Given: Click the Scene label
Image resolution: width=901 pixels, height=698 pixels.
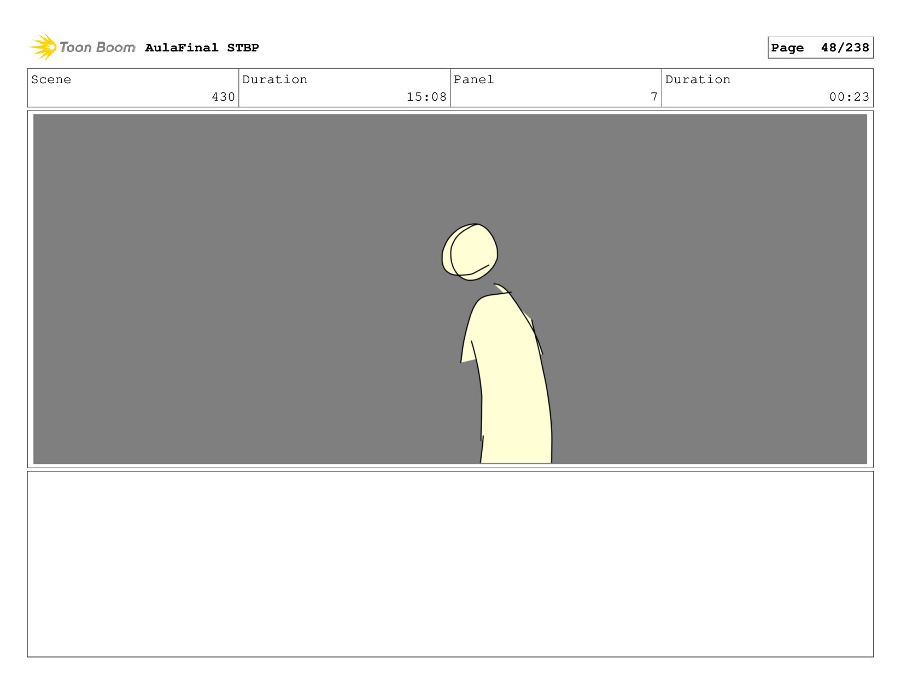Looking at the screenshot, I should [51, 79].
